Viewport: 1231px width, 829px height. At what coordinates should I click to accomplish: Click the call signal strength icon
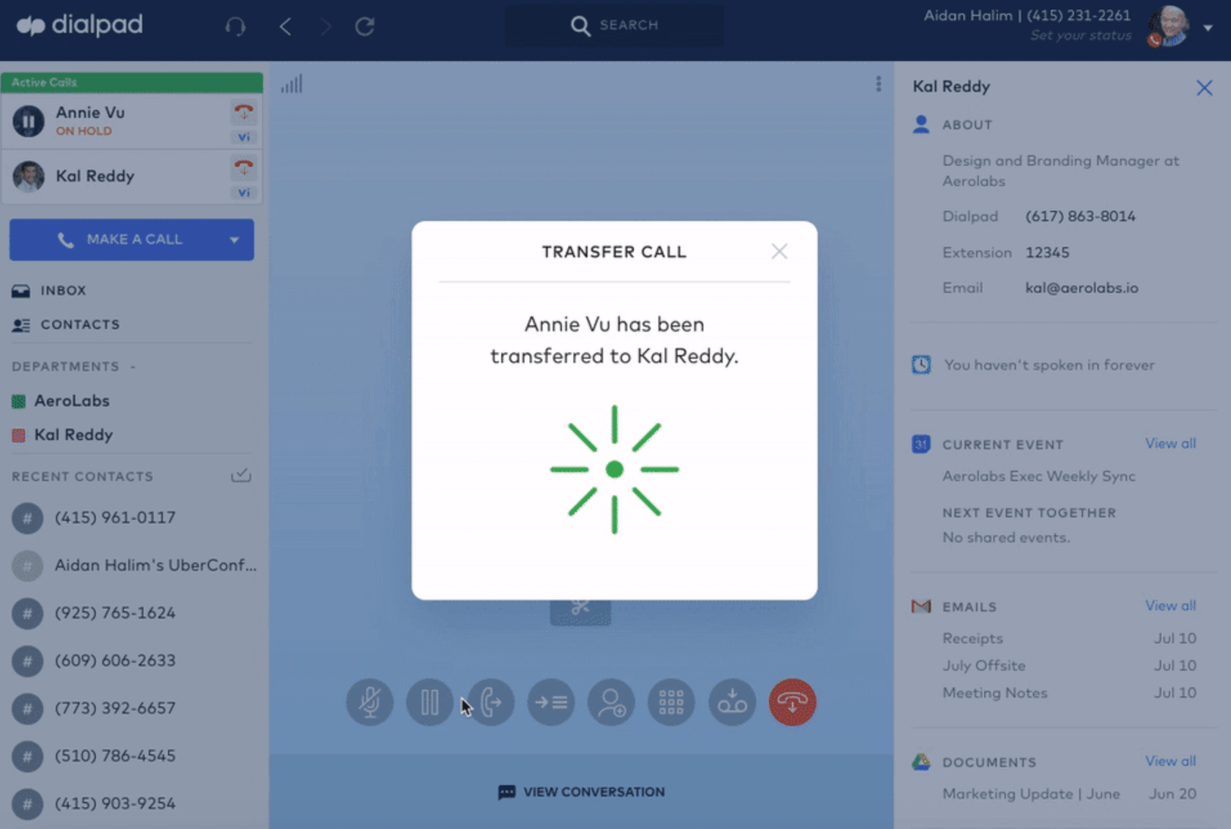point(292,84)
